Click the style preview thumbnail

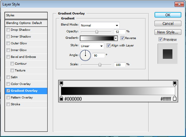[167, 54]
